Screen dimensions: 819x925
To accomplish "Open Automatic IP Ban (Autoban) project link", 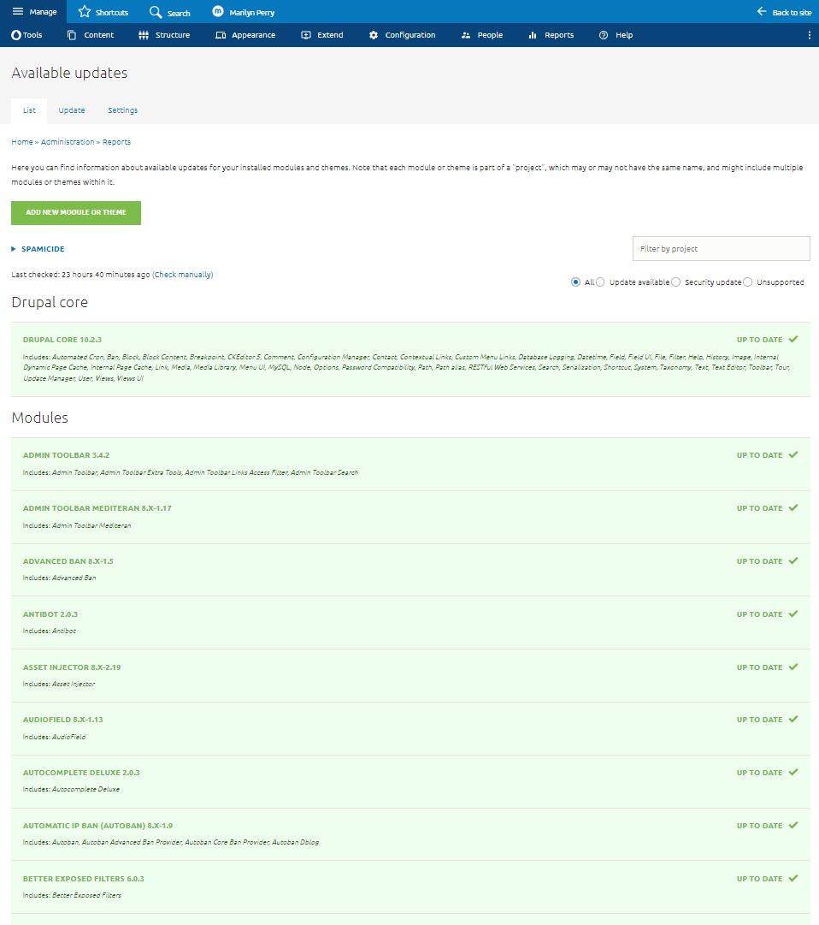I will (x=97, y=826).
